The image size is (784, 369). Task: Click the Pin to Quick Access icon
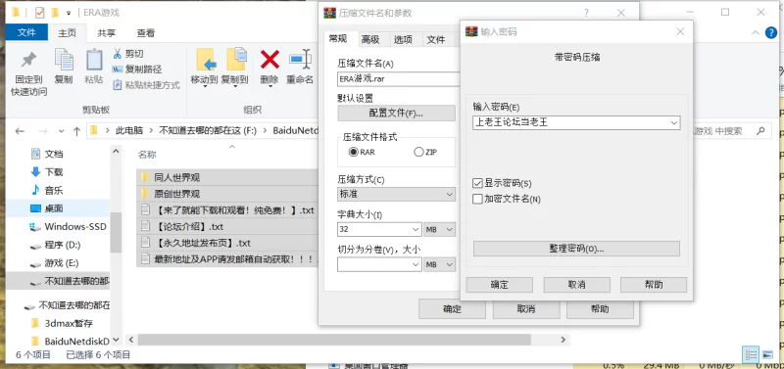[28, 61]
